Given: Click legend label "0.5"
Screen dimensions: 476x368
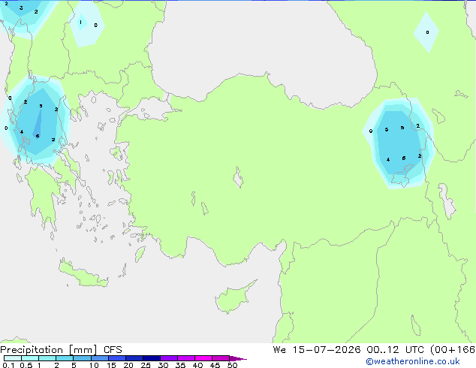Looking at the screenshot, I should coord(26,365).
